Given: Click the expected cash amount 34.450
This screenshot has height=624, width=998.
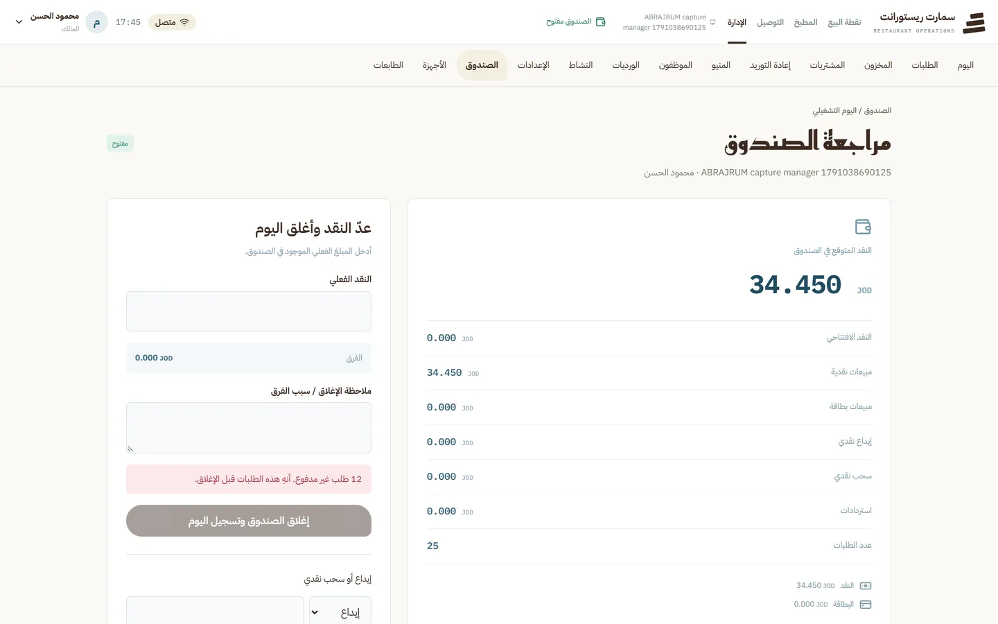Looking at the screenshot, I should (795, 285).
